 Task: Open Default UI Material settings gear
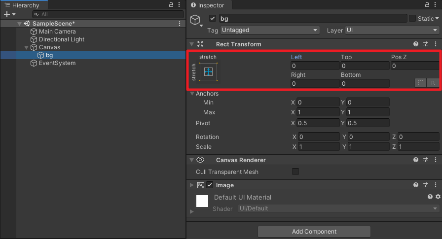(x=438, y=197)
